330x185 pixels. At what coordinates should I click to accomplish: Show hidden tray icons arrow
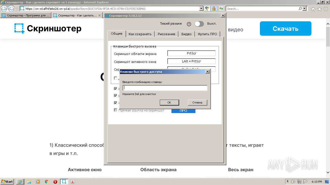pyautogui.click(x=287, y=182)
